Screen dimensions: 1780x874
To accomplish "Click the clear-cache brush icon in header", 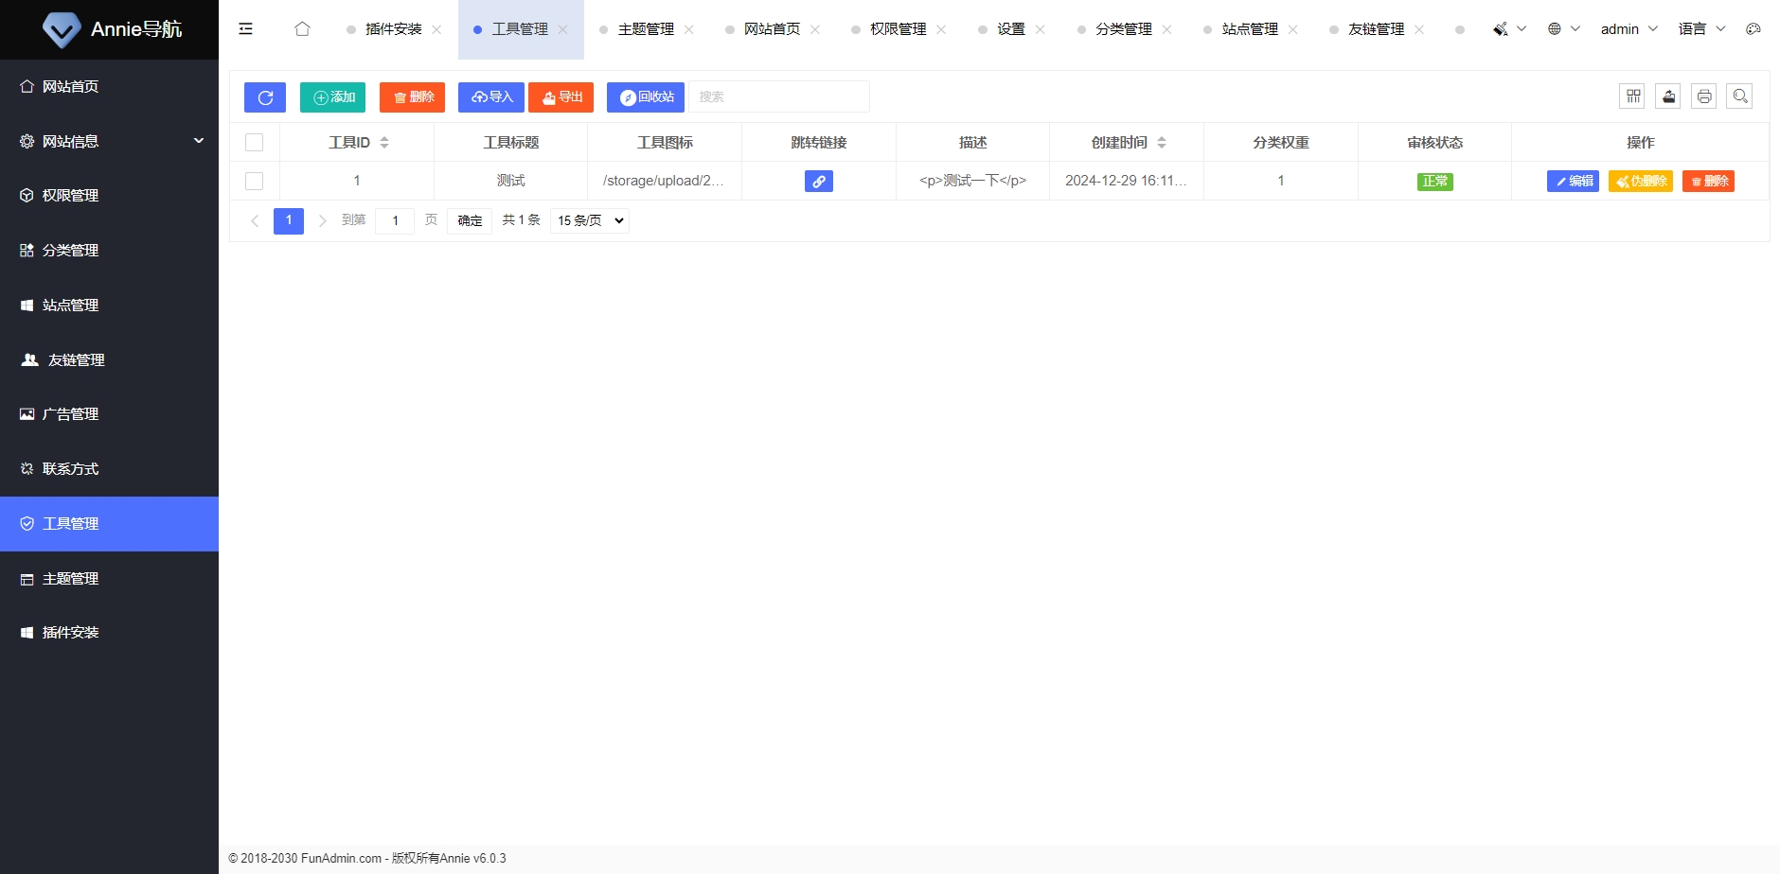I will (x=1500, y=28).
